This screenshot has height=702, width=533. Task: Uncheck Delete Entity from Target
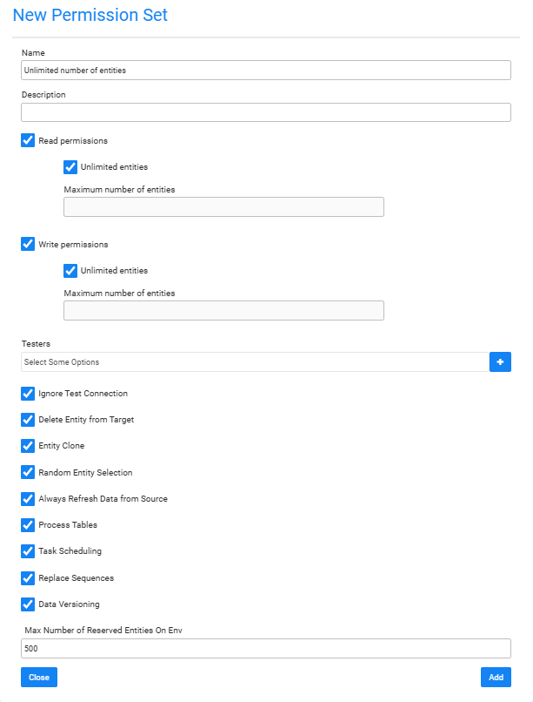pyautogui.click(x=27, y=420)
